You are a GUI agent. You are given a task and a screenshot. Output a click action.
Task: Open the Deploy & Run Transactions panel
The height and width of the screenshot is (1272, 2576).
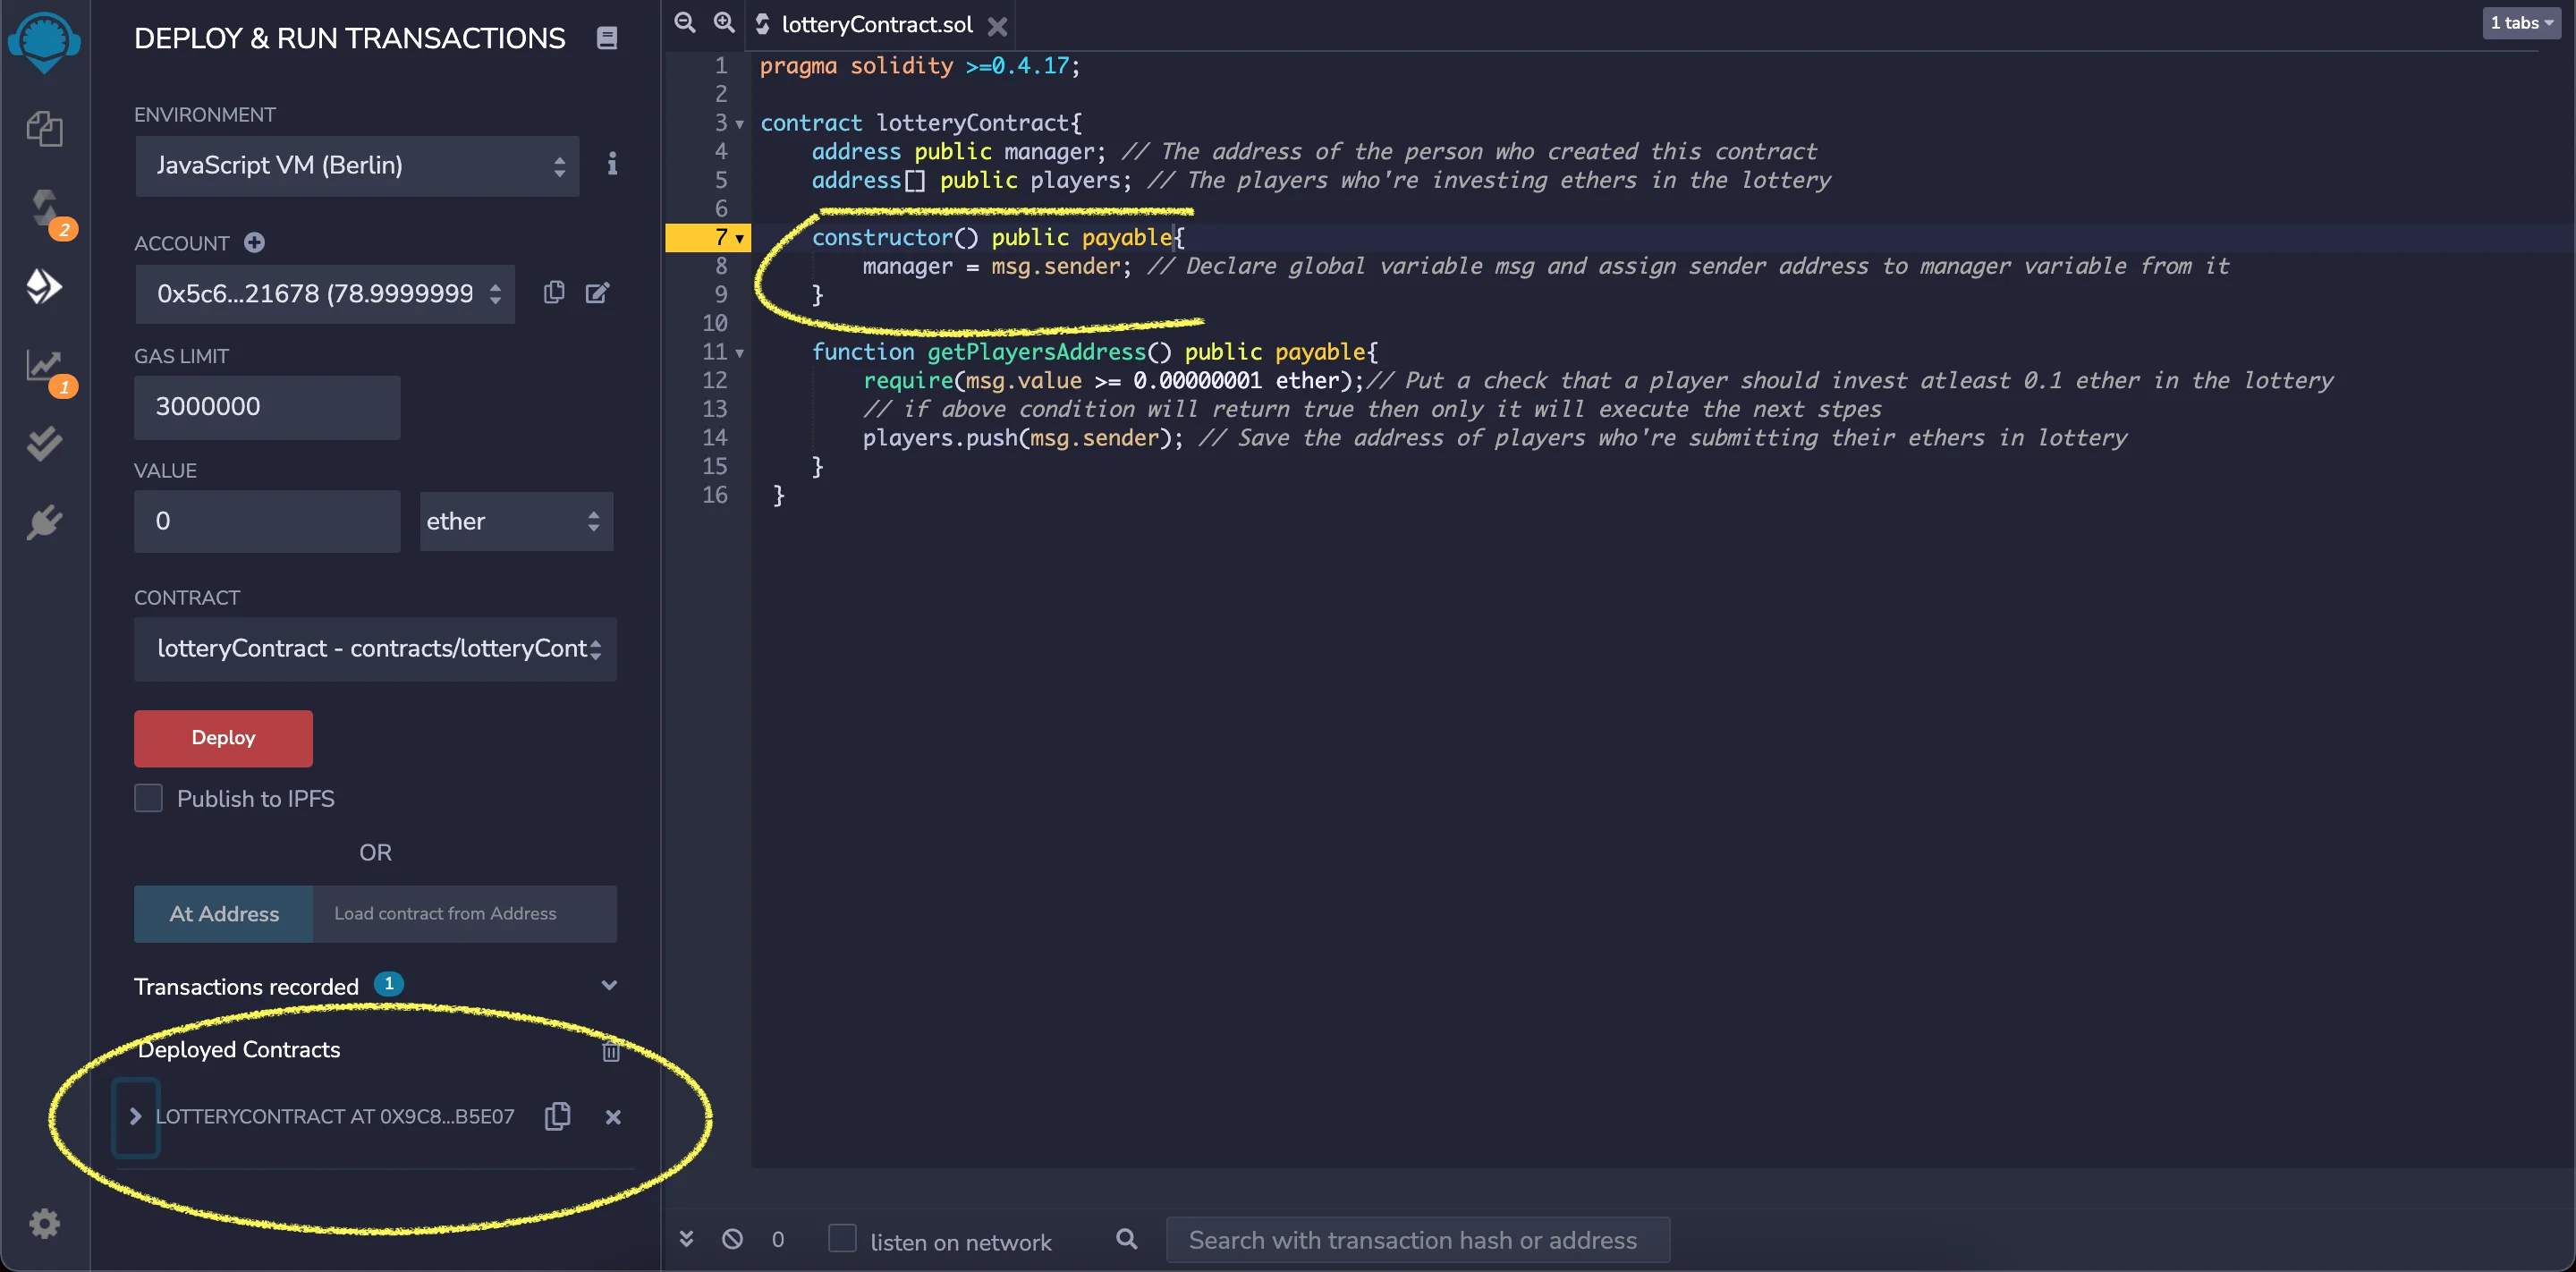(x=45, y=287)
